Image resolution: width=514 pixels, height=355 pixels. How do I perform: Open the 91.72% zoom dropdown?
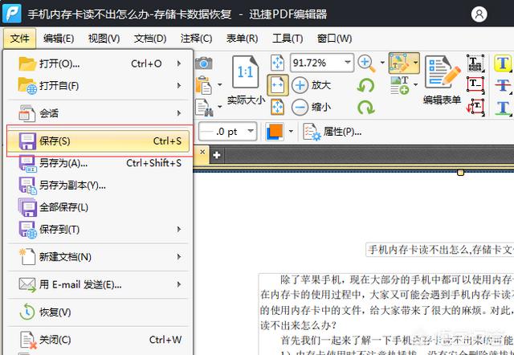click(348, 62)
